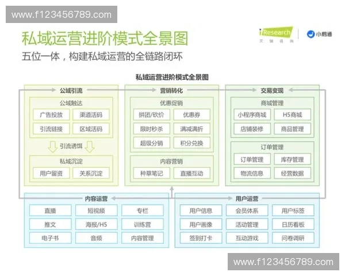345x276 pixels.
Task: Click the 营销转化 section heading
Action: coord(171,90)
